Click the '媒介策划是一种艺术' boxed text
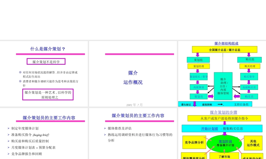The width and height of the screenshot is (266, 159). click(x=48, y=95)
